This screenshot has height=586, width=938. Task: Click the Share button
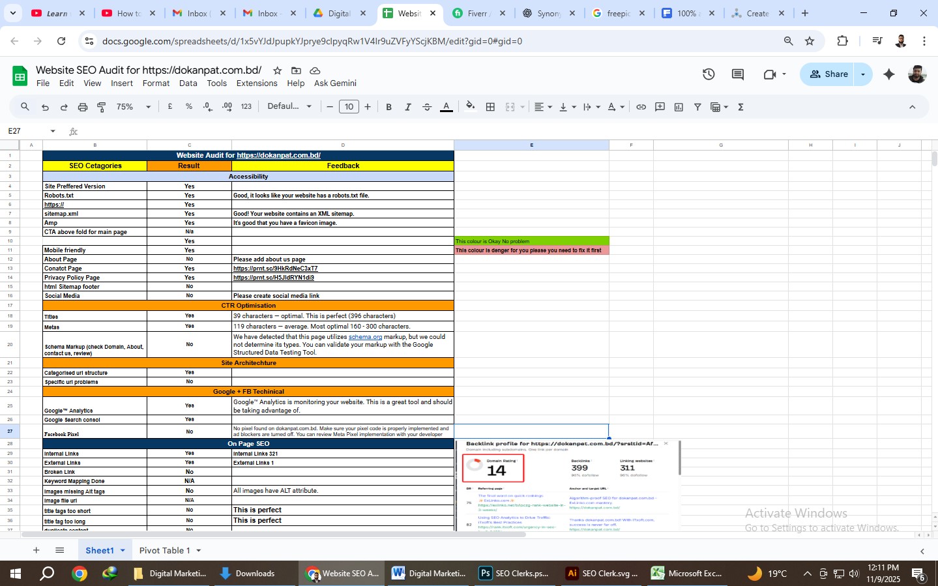click(x=828, y=74)
